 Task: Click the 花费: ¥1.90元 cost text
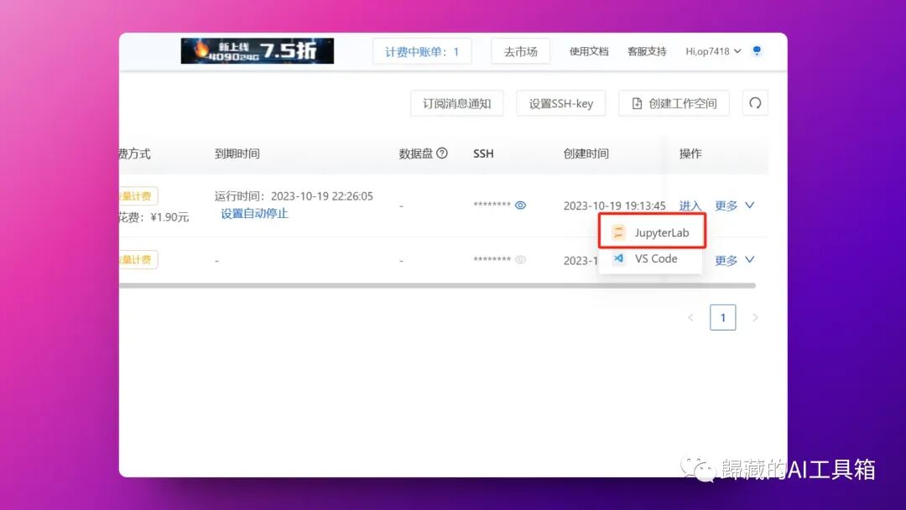154,217
